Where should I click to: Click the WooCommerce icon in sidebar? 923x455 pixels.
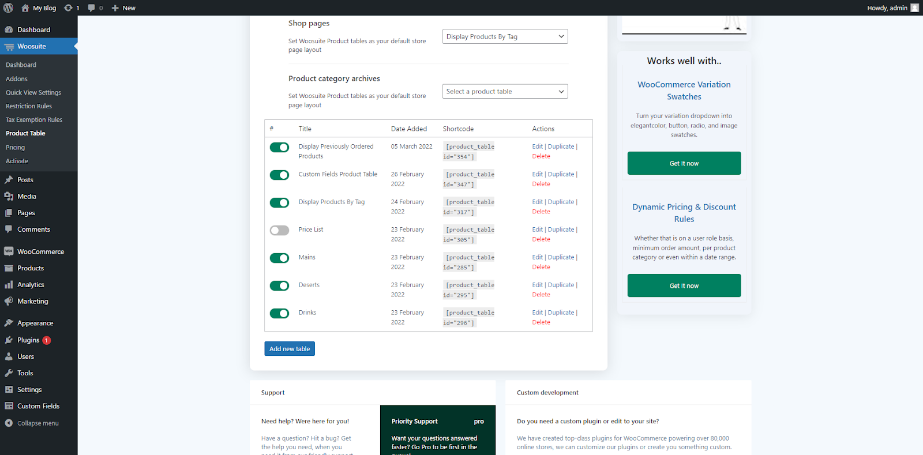point(9,251)
